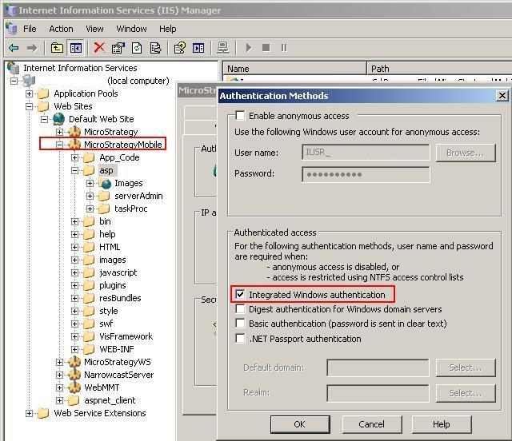Click the Back arrow in the toolbar
The width and height of the screenshot is (512, 441).
pos(14,48)
